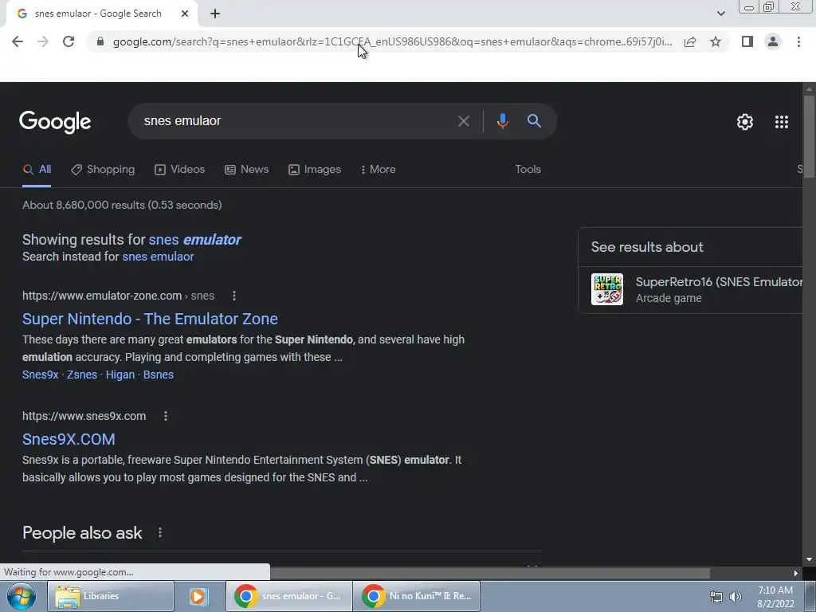
Task: Search instead for snes emulaor link
Action: (159, 257)
